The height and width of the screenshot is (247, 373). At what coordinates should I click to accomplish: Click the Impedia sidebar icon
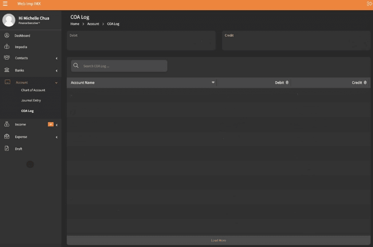7,46
